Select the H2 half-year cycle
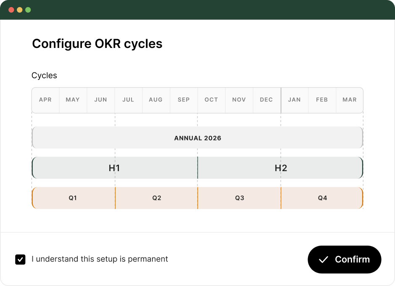This screenshot has width=395, height=286. [280, 168]
